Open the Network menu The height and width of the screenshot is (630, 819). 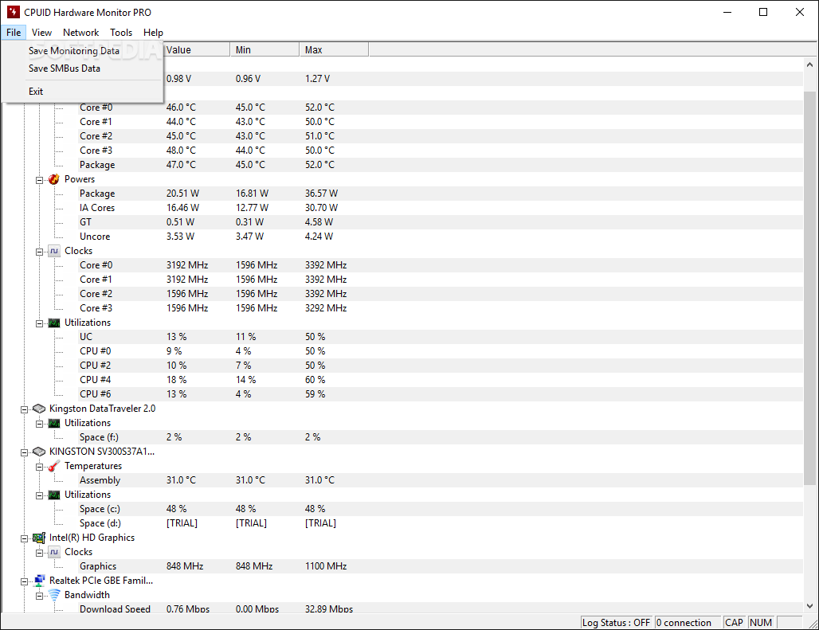tap(81, 33)
